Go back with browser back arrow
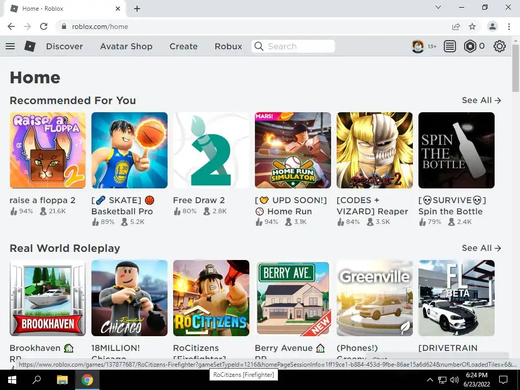This screenshot has width=520, height=390. coord(11,26)
